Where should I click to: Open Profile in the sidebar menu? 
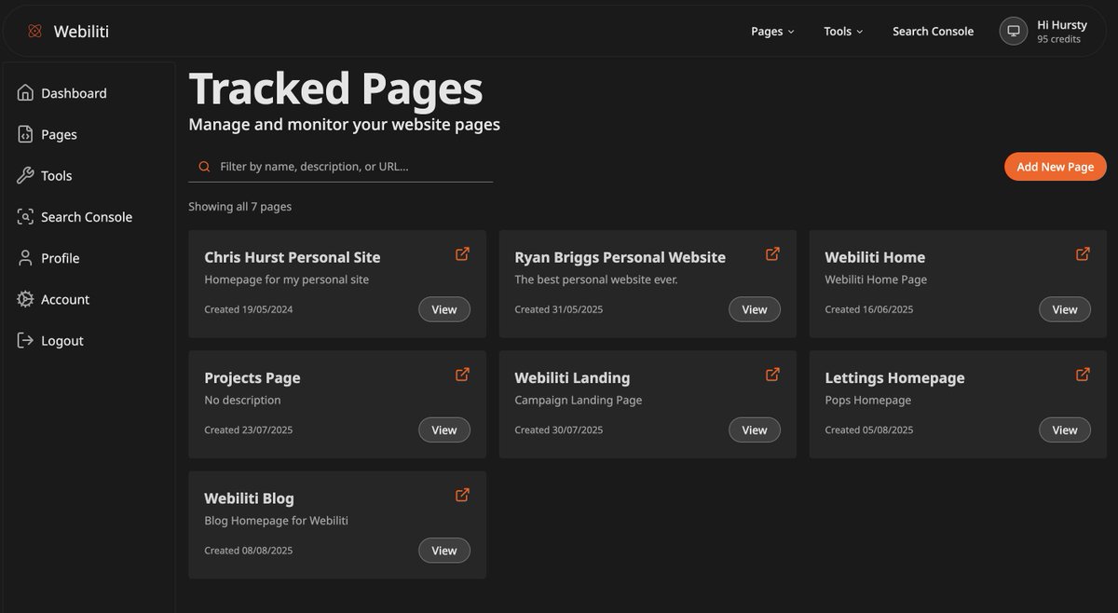click(60, 258)
